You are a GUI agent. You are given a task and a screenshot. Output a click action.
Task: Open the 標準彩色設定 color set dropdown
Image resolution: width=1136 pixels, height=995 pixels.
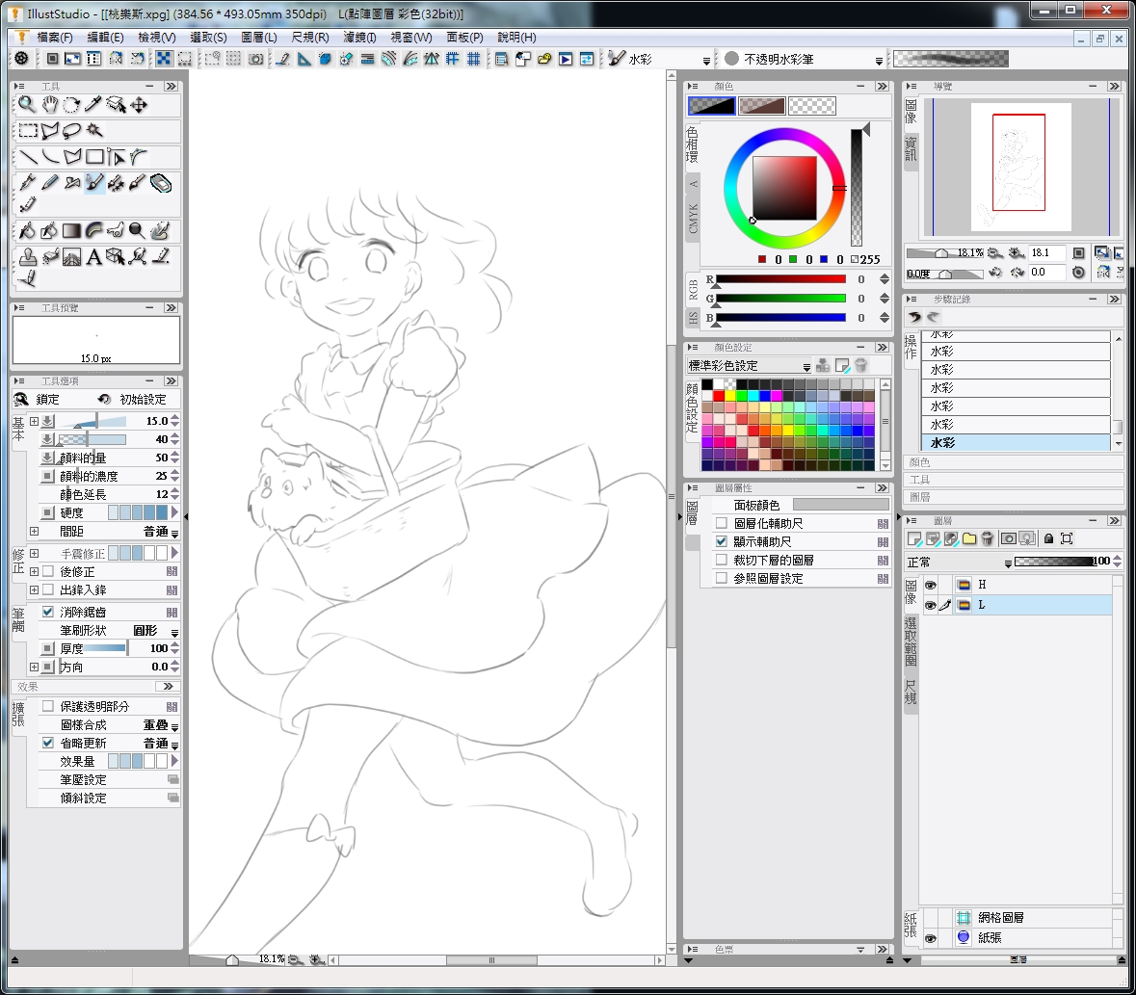(x=806, y=367)
